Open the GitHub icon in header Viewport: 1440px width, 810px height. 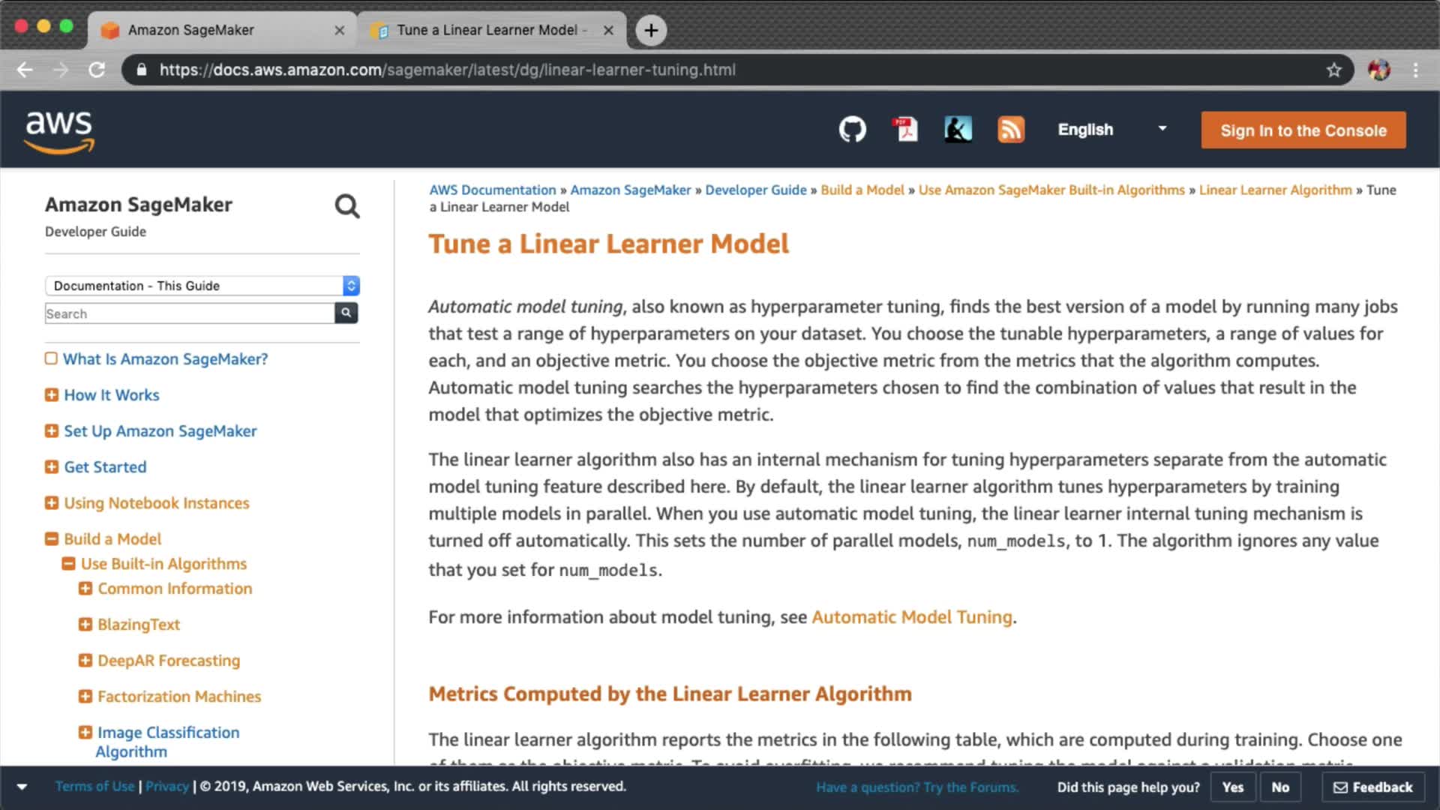[852, 130]
